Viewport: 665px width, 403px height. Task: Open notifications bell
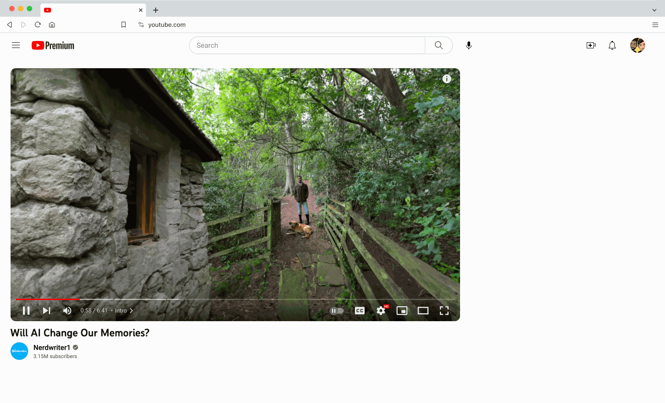coord(612,45)
